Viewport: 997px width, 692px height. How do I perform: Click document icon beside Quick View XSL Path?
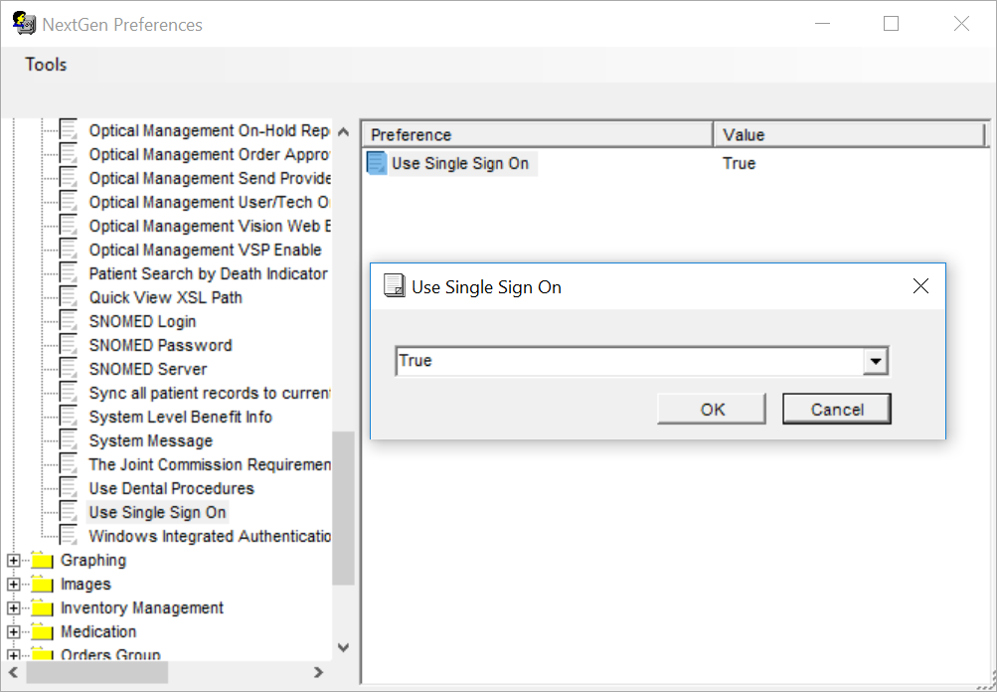pos(68,297)
